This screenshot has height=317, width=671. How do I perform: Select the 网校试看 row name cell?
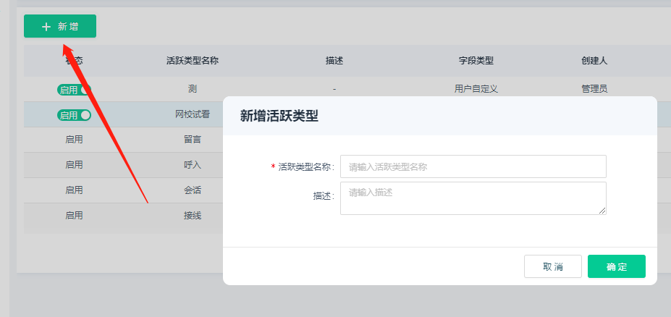point(192,114)
